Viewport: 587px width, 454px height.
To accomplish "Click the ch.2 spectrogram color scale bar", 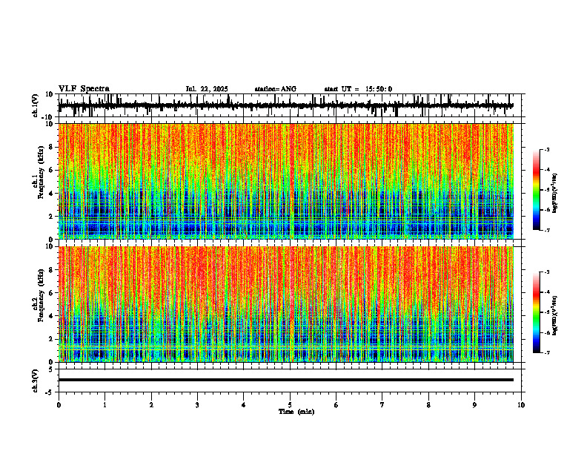I will coord(536,312).
